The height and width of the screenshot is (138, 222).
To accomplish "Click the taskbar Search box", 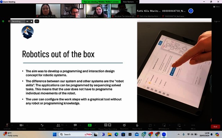I will click(75, 135).
